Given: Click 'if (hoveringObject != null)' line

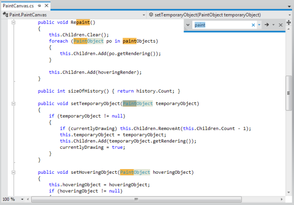Looking at the screenshot, I should click(85, 191).
